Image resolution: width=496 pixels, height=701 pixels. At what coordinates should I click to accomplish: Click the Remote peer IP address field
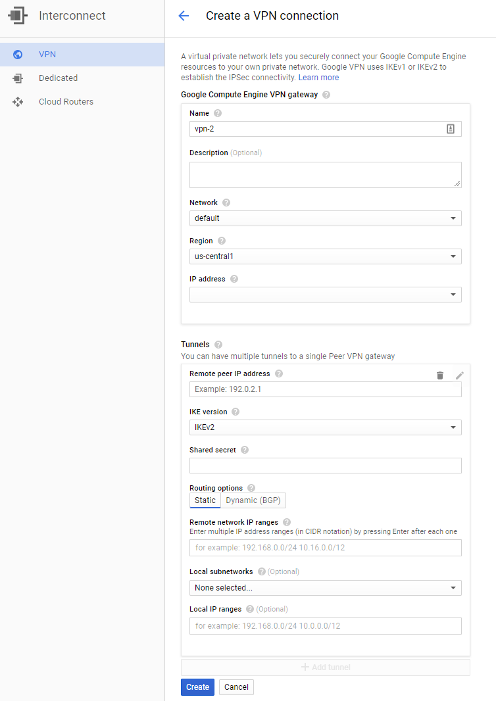click(326, 389)
